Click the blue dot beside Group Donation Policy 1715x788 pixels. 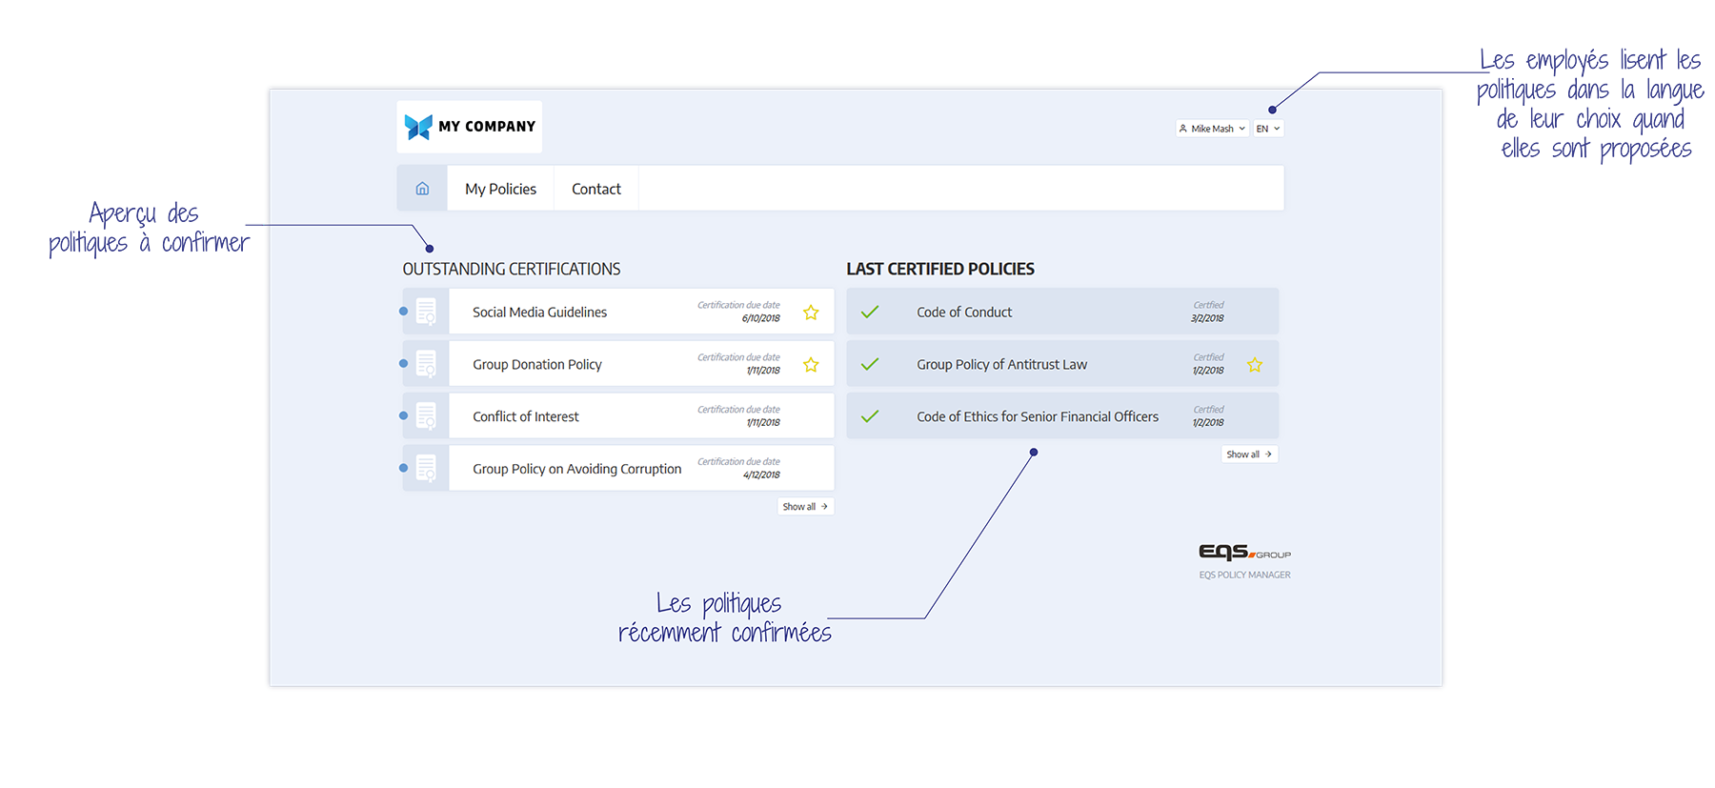(403, 364)
